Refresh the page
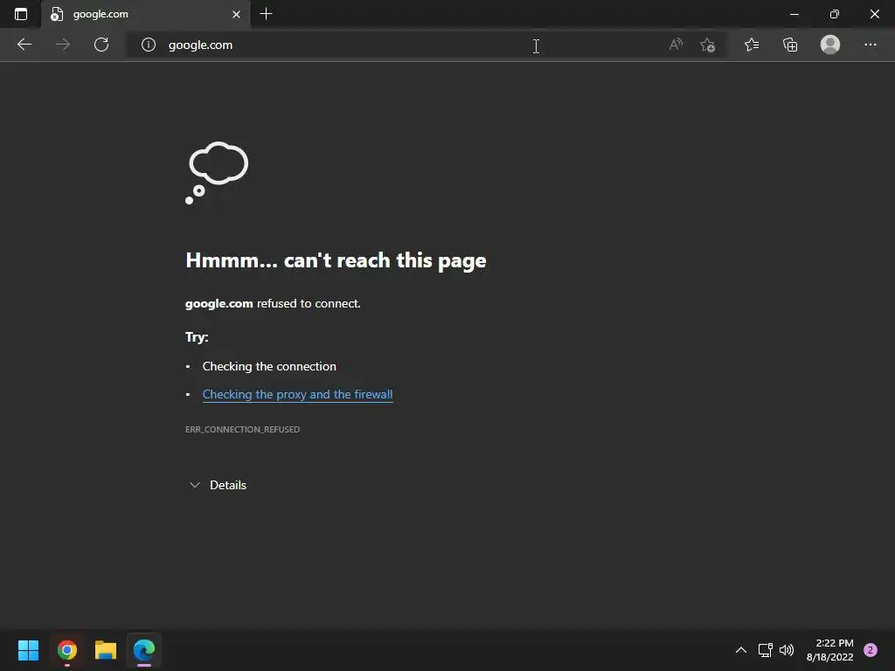895x671 pixels. pos(101,45)
